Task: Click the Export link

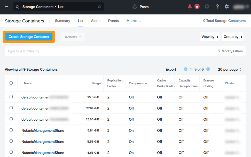Action: [x=171, y=70]
